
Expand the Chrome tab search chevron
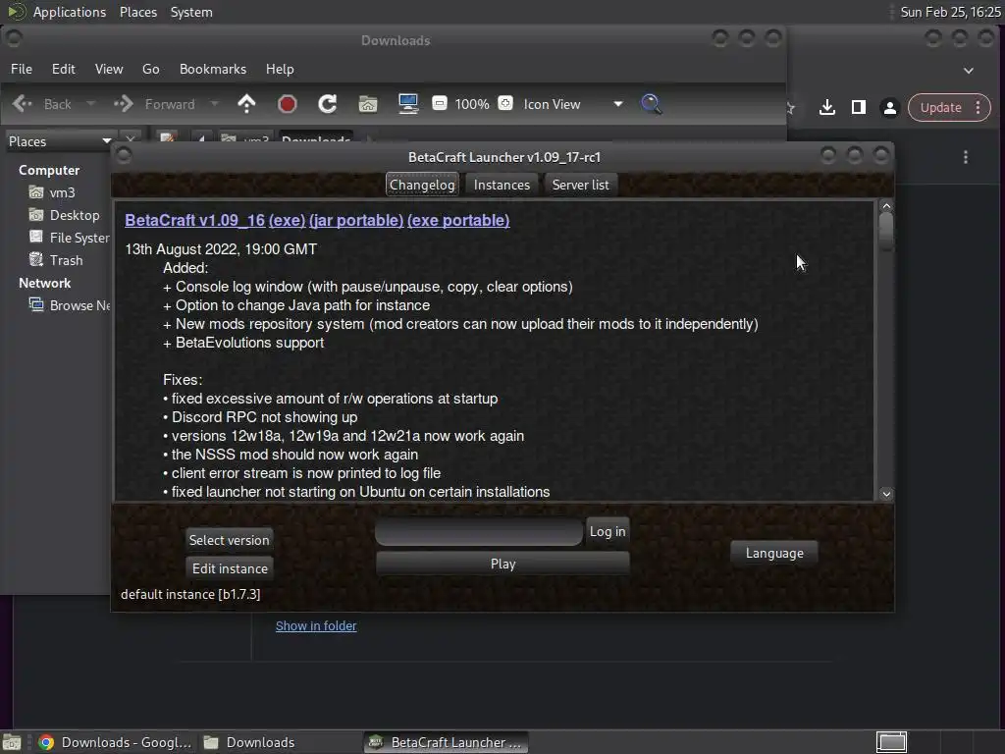pyautogui.click(x=969, y=71)
